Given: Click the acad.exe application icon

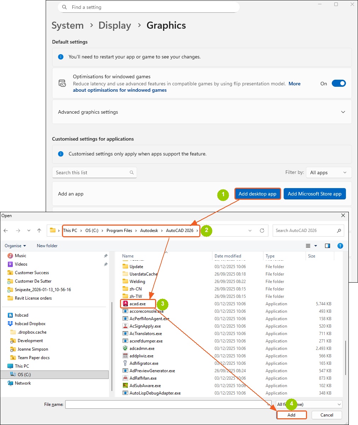Looking at the screenshot, I should tap(125, 304).
